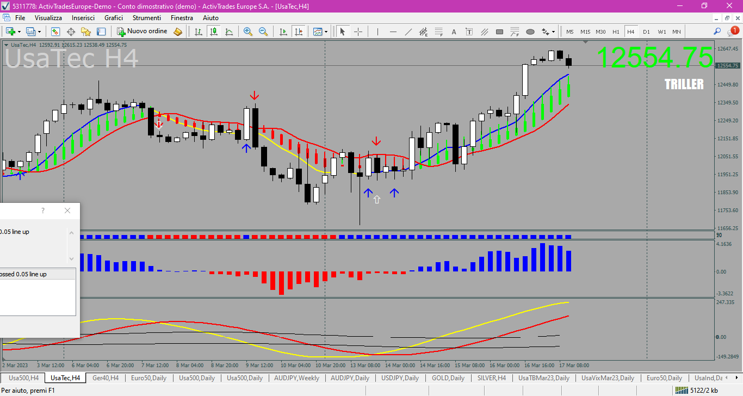Toggle the Navigator folder-star icon
The width and height of the screenshot is (743, 396).
86,32
